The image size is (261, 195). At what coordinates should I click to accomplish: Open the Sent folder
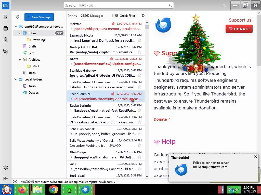[x=31, y=53]
